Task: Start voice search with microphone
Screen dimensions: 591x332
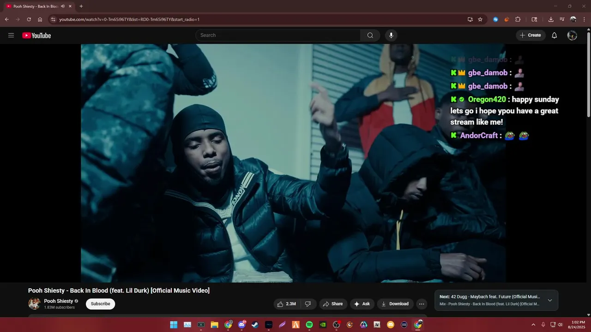Action: (x=391, y=35)
